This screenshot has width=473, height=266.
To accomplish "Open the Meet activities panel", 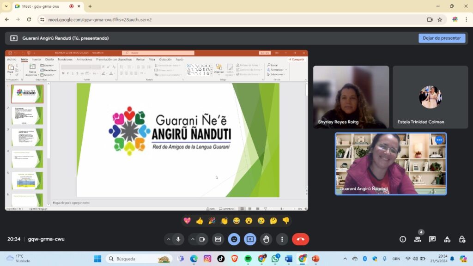I will pos(447,239).
